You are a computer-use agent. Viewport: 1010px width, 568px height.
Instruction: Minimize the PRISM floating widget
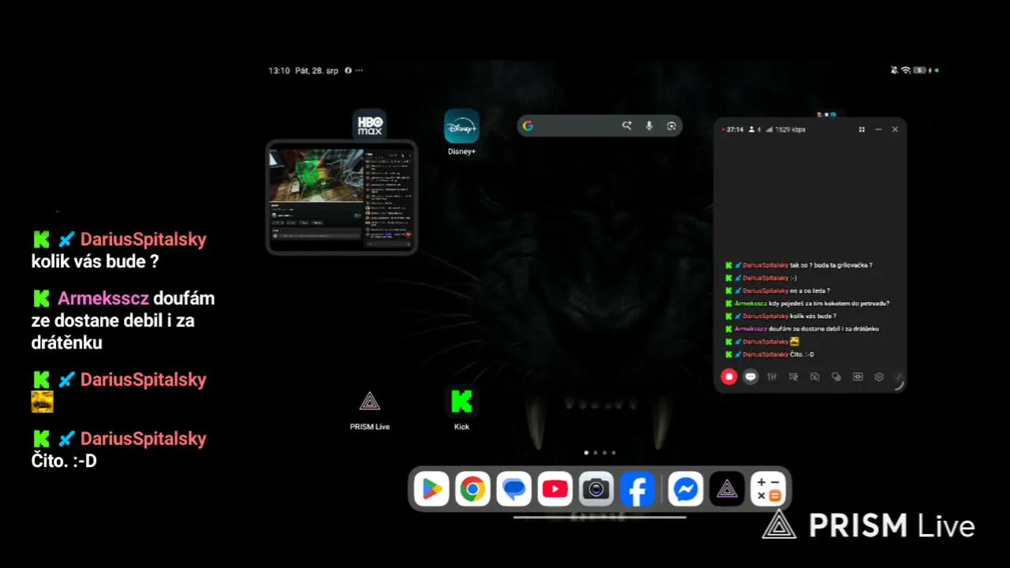(878, 129)
